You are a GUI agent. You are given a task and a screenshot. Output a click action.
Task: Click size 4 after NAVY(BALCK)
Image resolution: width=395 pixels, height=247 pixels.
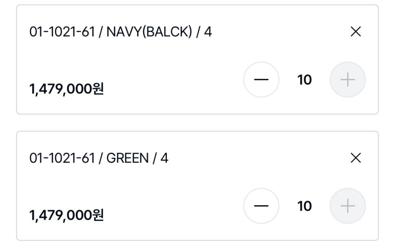tap(208, 32)
